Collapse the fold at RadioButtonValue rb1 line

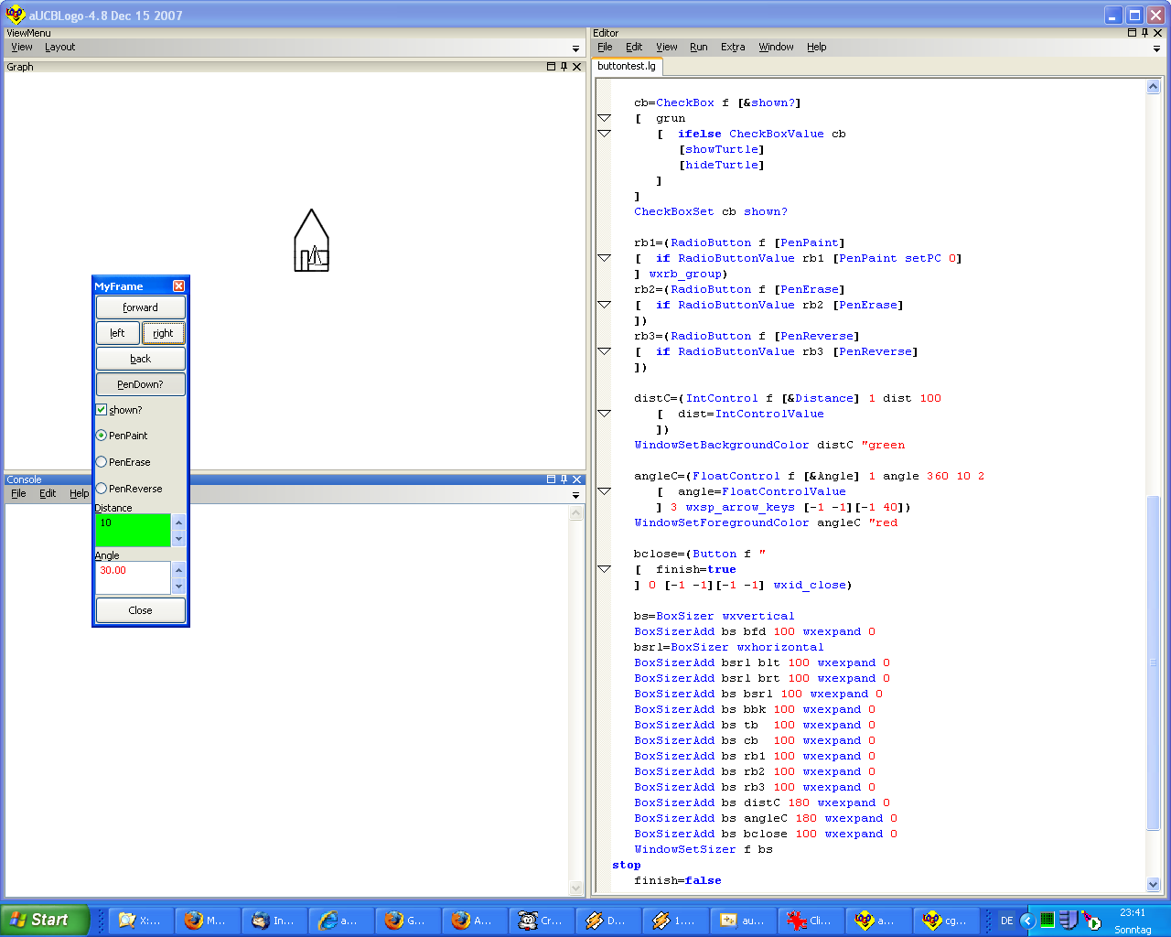(604, 258)
